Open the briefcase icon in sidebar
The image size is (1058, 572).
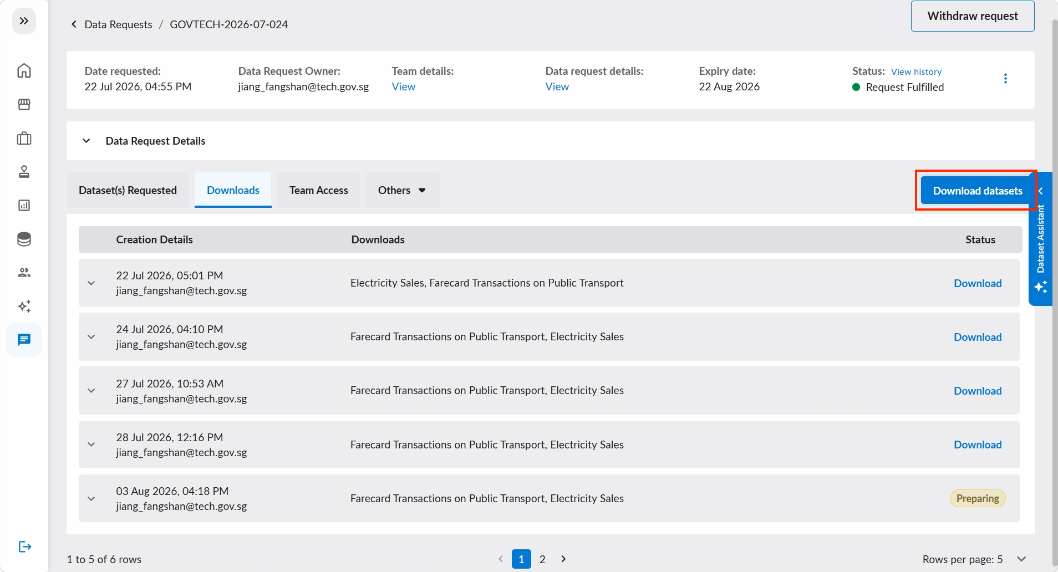[24, 138]
